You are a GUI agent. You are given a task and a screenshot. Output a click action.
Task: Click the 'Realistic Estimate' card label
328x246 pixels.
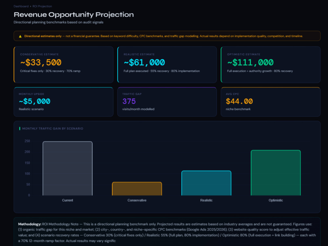pyautogui.click(x=139, y=54)
